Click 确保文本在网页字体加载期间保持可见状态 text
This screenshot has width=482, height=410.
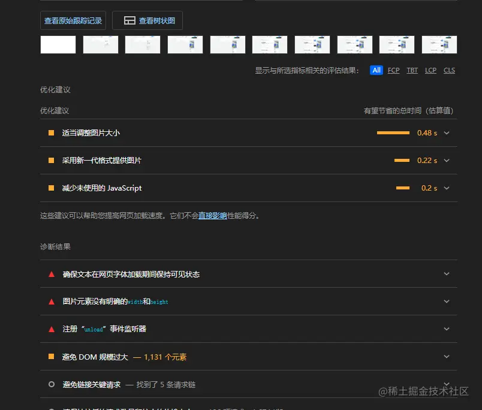pyautogui.click(x=131, y=274)
